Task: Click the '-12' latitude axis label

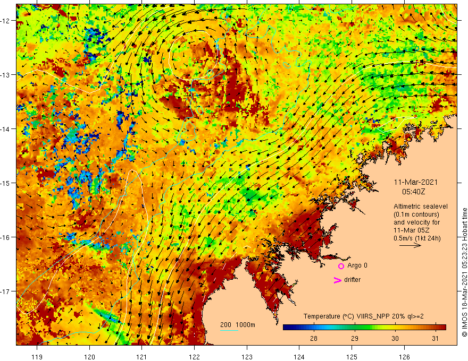Action: pyautogui.click(x=6, y=21)
